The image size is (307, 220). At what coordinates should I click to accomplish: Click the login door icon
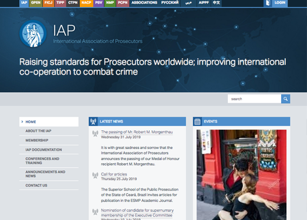coord(268,3)
